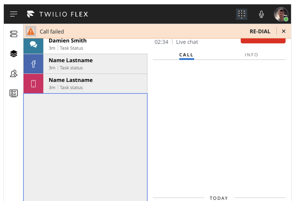Switch to the CALL tab
This screenshot has height=201, width=297.
[x=187, y=55]
